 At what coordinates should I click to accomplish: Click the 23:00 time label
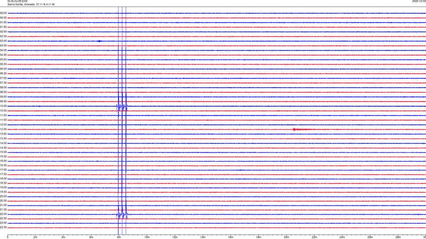(x=3, y=223)
